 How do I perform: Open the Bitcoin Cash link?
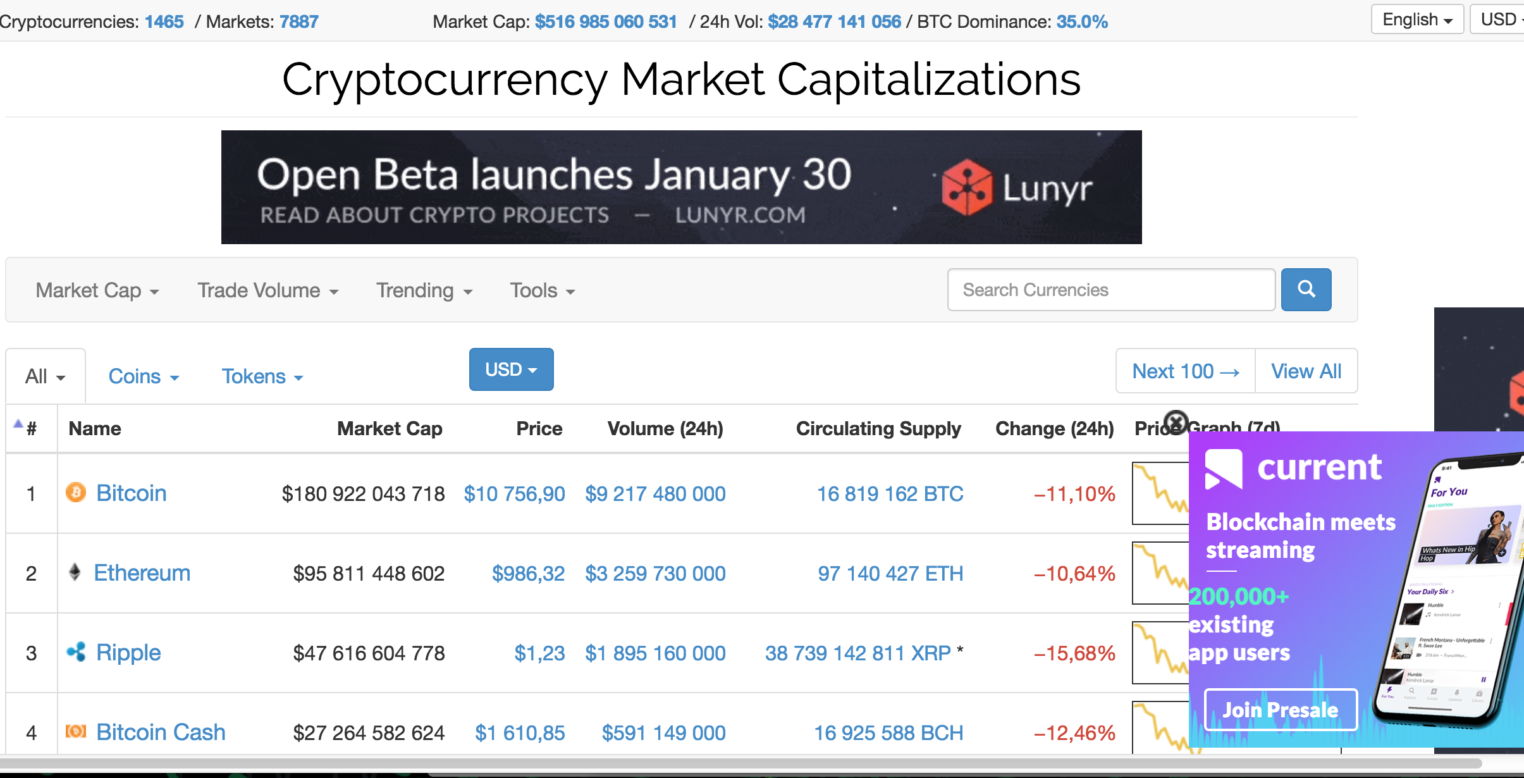pos(161,732)
